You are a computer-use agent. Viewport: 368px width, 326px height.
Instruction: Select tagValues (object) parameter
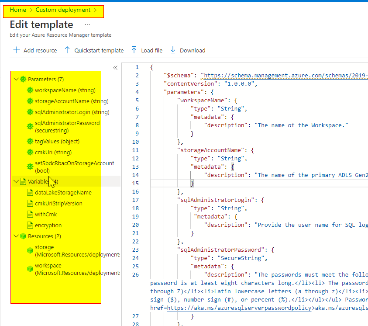coord(57,142)
